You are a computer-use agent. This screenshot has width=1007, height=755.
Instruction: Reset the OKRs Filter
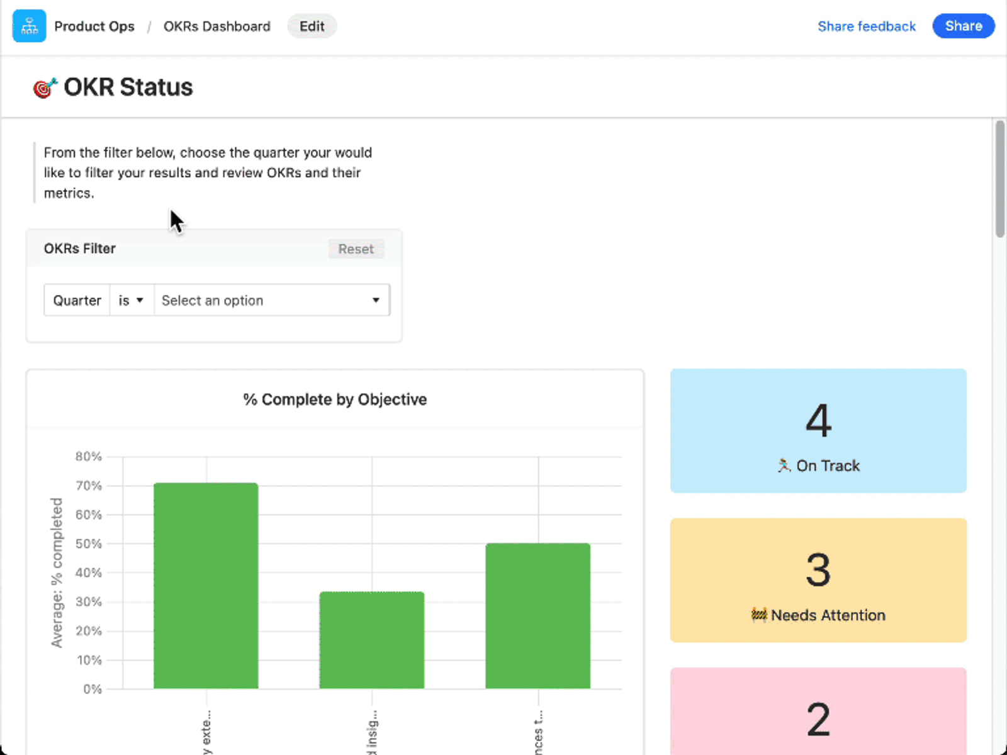pyautogui.click(x=356, y=249)
